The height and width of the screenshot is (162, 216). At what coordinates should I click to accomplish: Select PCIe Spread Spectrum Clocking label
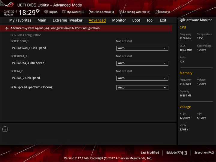tap(31, 87)
